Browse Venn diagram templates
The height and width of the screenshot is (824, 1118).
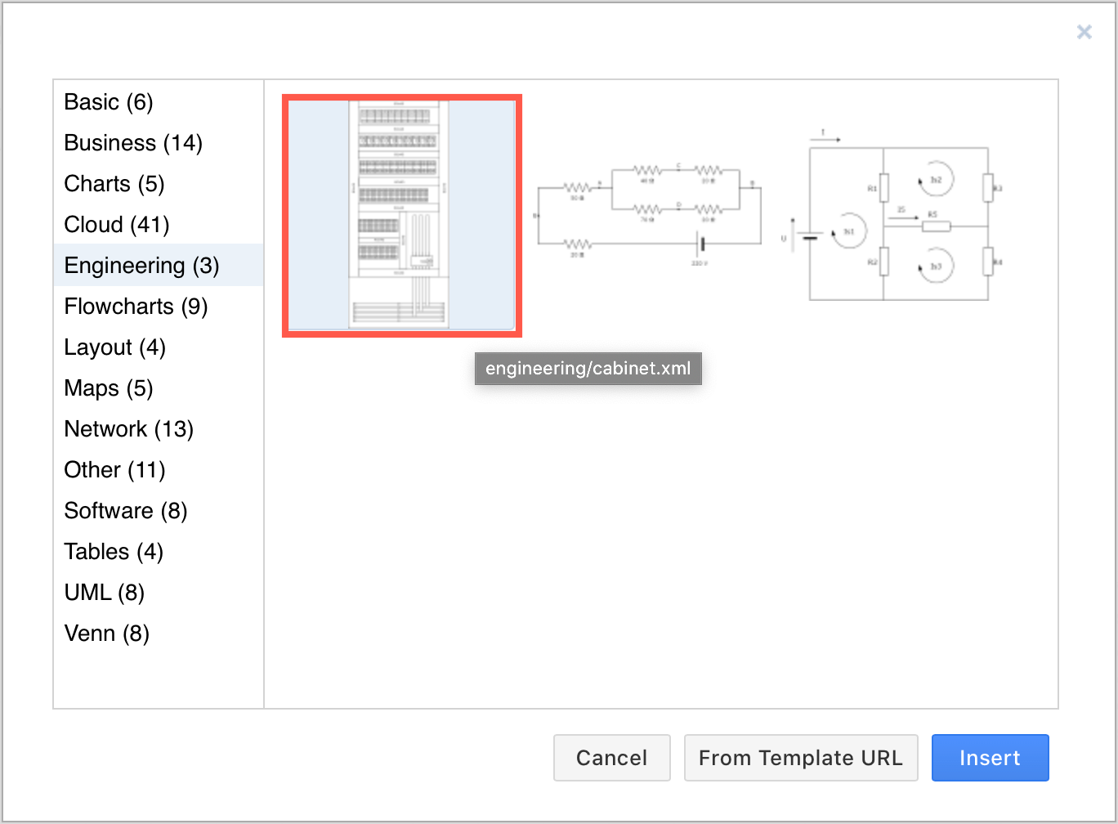pos(106,633)
